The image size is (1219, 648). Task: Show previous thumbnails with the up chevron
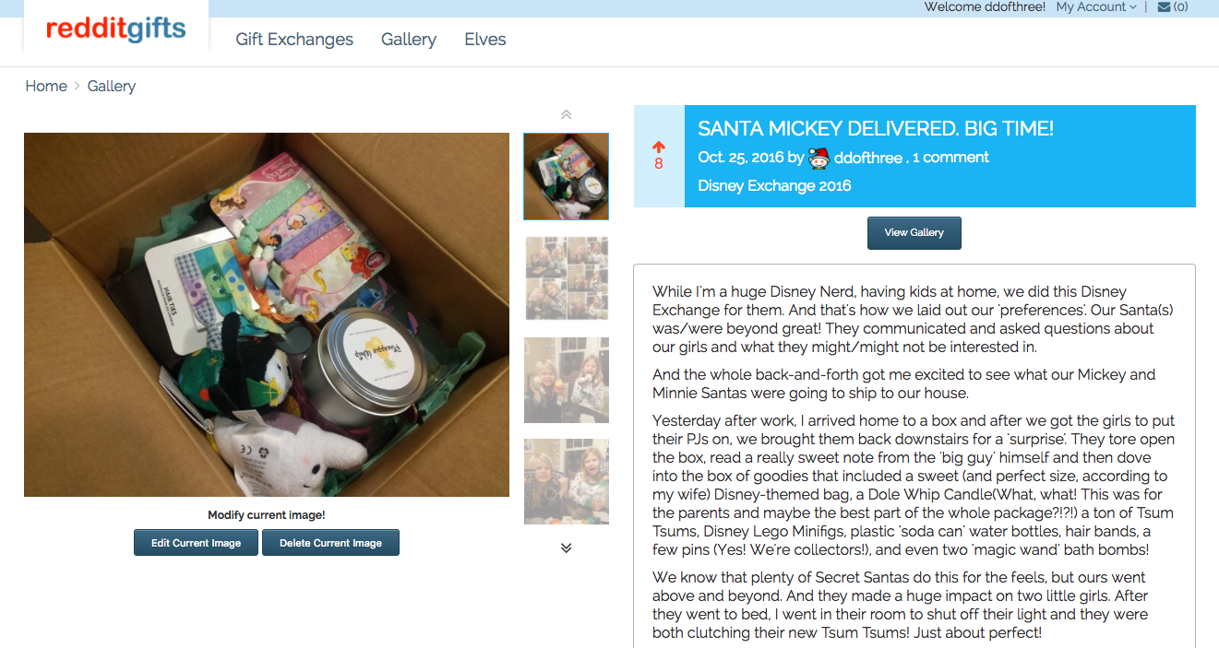pos(567,114)
